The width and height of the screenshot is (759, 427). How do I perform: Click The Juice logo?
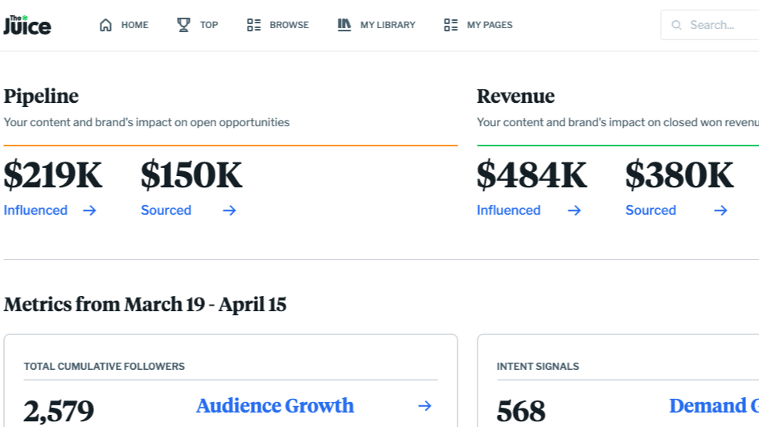27,25
